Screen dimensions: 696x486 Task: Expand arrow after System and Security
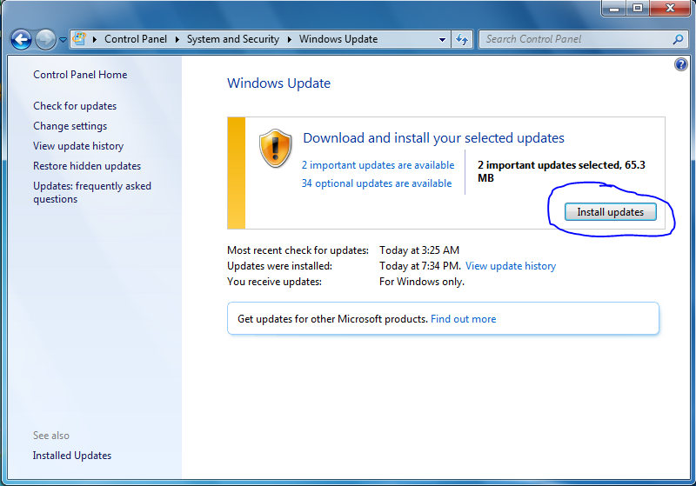point(290,39)
